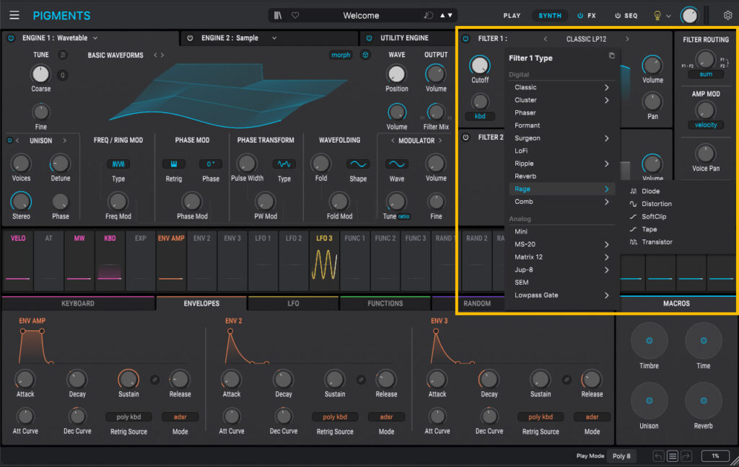
Task: Click the ENV 3 sustain link icon
Action: tap(567, 379)
